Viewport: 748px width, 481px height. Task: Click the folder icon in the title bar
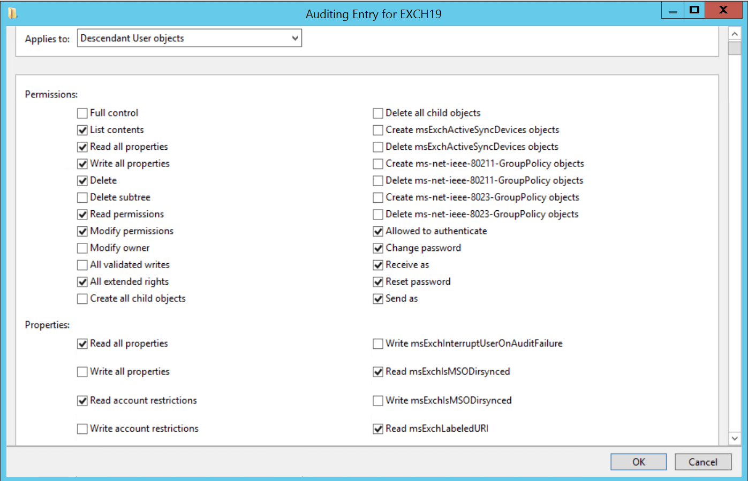pos(13,12)
